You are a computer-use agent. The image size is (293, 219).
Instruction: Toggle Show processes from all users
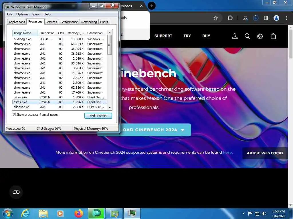pyautogui.click(x=14, y=115)
